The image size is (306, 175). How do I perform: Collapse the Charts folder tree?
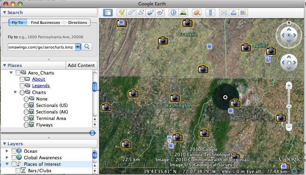pyautogui.click(x=15, y=92)
